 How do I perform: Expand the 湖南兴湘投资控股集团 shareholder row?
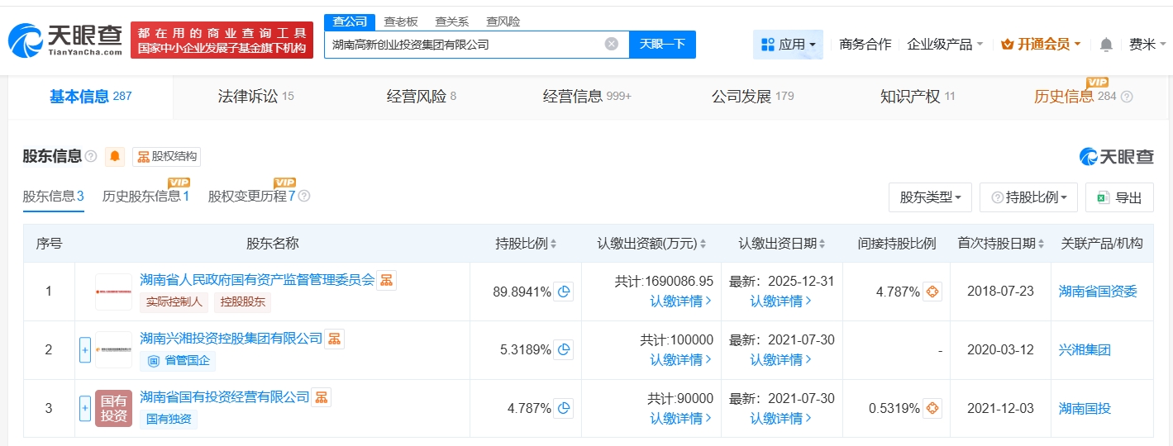pos(84,350)
